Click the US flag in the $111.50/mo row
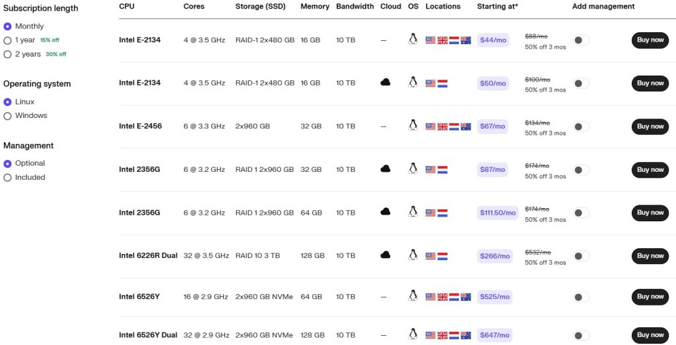Image resolution: width=676 pixels, height=345 pixels. coord(431,213)
